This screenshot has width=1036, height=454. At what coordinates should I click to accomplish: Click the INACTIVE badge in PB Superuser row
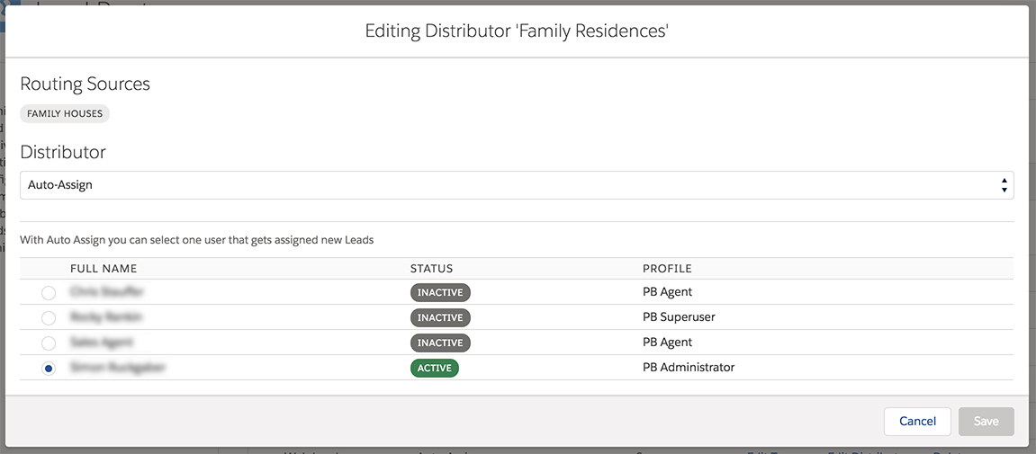pyautogui.click(x=440, y=317)
